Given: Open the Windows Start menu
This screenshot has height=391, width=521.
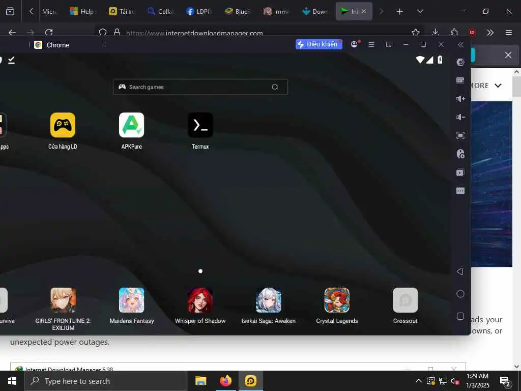Looking at the screenshot, I should pos(12,381).
